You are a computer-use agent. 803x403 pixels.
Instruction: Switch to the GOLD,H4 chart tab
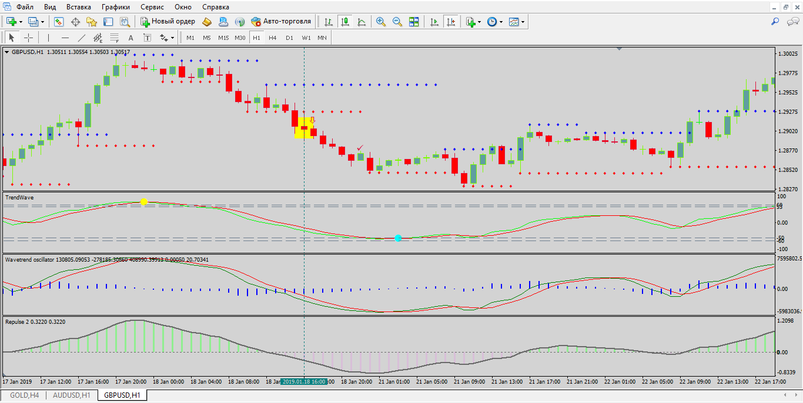click(25, 395)
